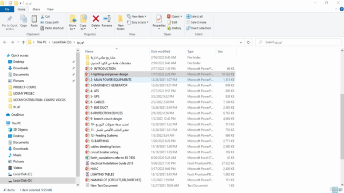Open UDEMY PROJEC folder in sidebar
344x193 pixels.
point(24,93)
